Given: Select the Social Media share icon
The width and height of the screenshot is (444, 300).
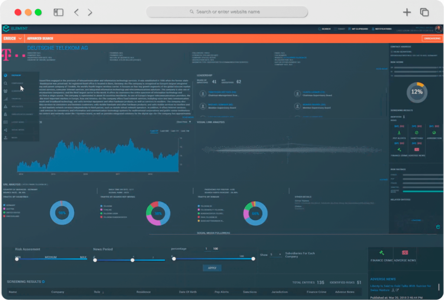Looking at the screenshot, I should pyautogui.click(x=5, y=130).
